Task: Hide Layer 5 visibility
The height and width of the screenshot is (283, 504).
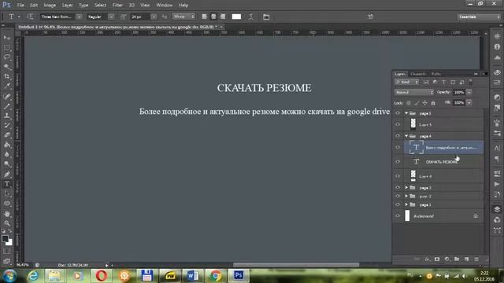Action: [x=398, y=124]
